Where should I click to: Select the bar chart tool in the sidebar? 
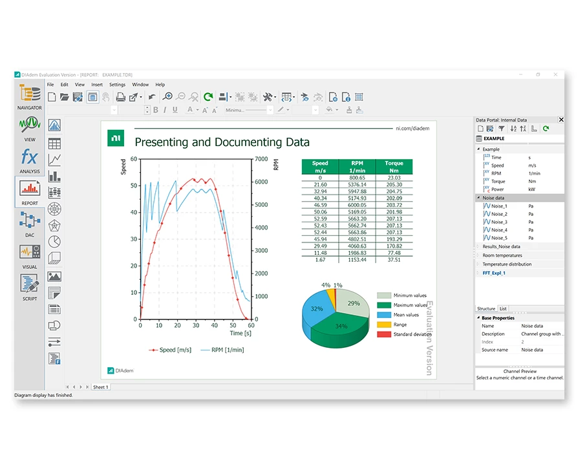tap(54, 175)
